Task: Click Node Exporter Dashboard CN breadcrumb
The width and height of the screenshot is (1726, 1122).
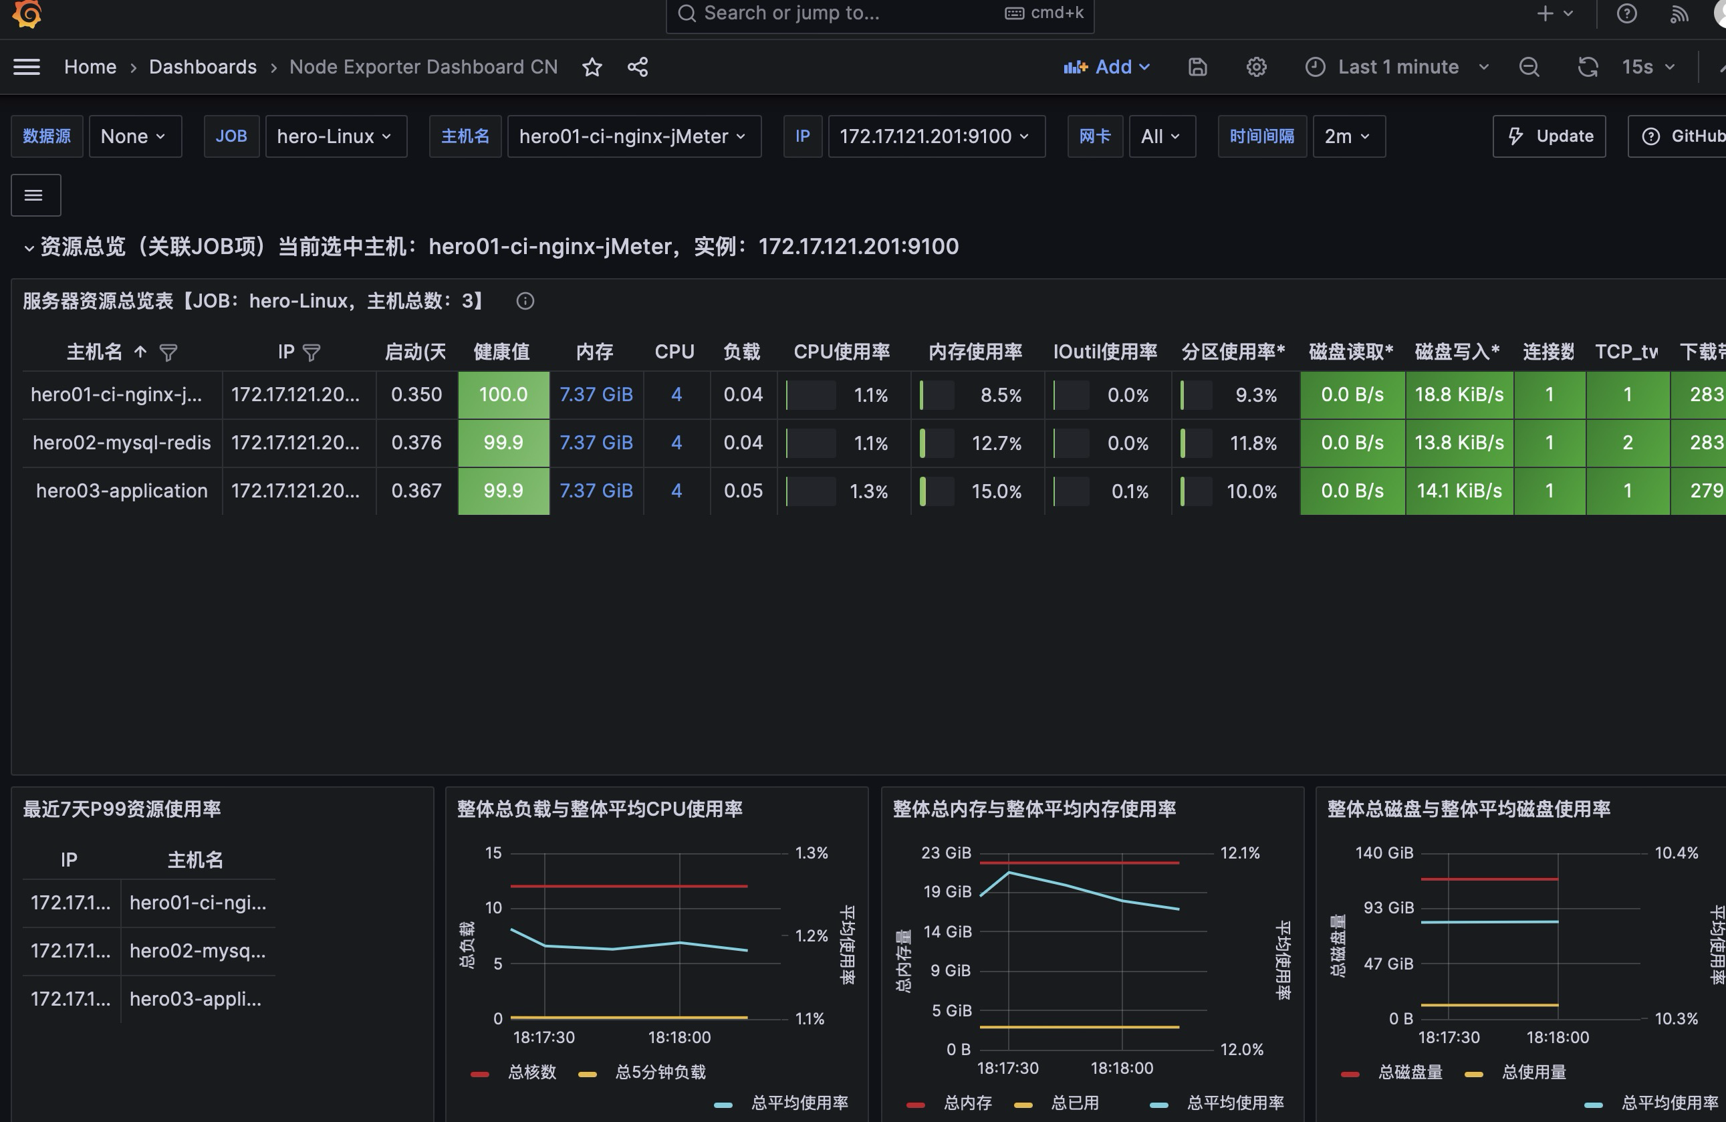Action: [424, 67]
